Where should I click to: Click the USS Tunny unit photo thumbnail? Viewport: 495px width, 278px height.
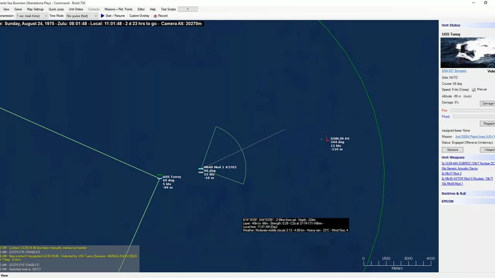tap(468, 53)
